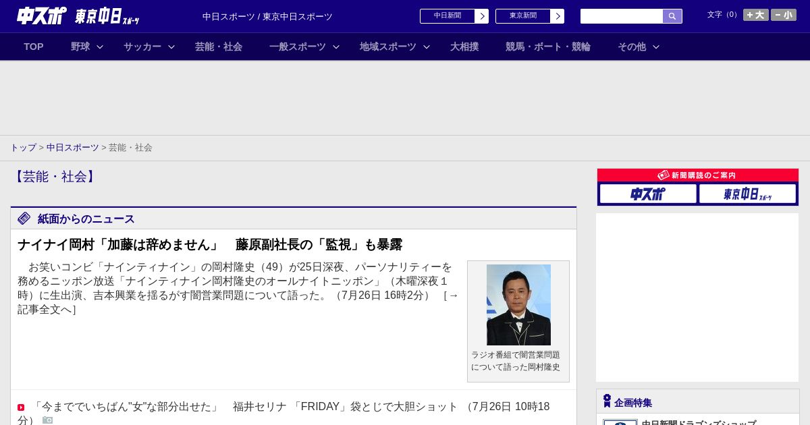810x425 pixels.
Task: Open the その他 menu
Action: (632, 47)
